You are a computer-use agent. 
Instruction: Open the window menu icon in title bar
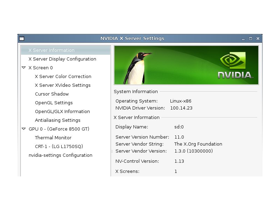coord(22,38)
